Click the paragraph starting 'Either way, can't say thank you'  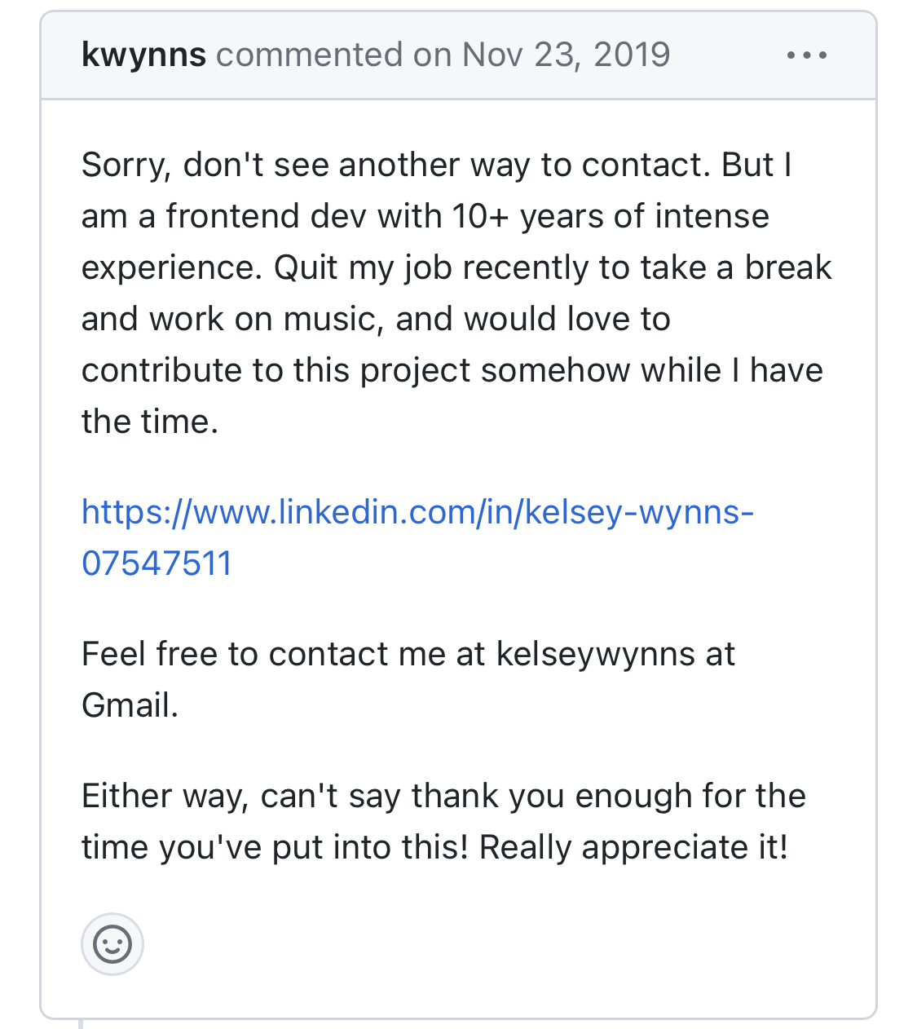pyautogui.click(x=443, y=822)
